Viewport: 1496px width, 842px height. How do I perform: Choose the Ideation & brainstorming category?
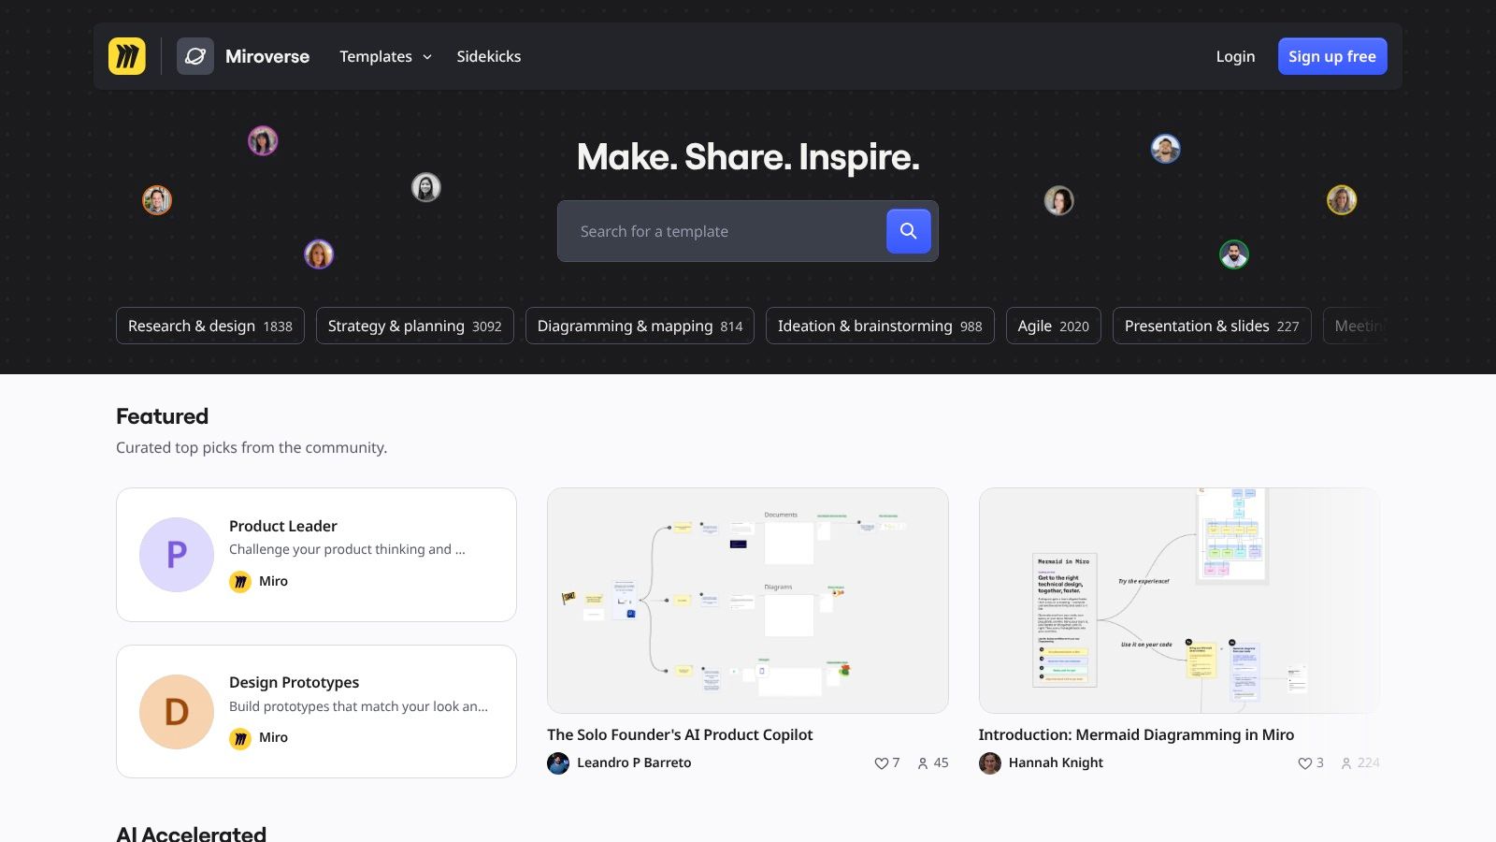tap(880, 326)
